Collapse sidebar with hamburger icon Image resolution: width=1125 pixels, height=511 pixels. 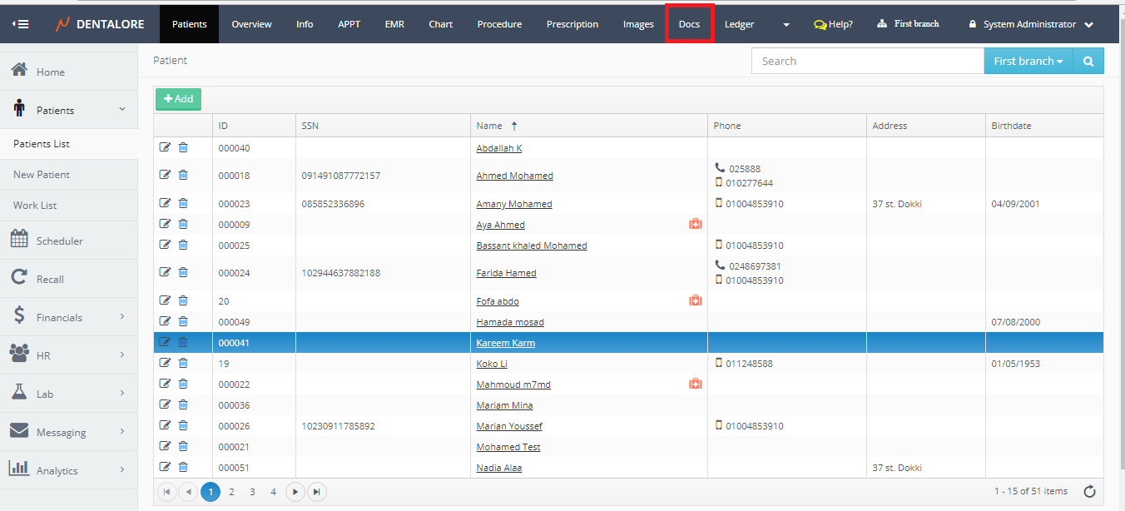[x=21, y=24]
